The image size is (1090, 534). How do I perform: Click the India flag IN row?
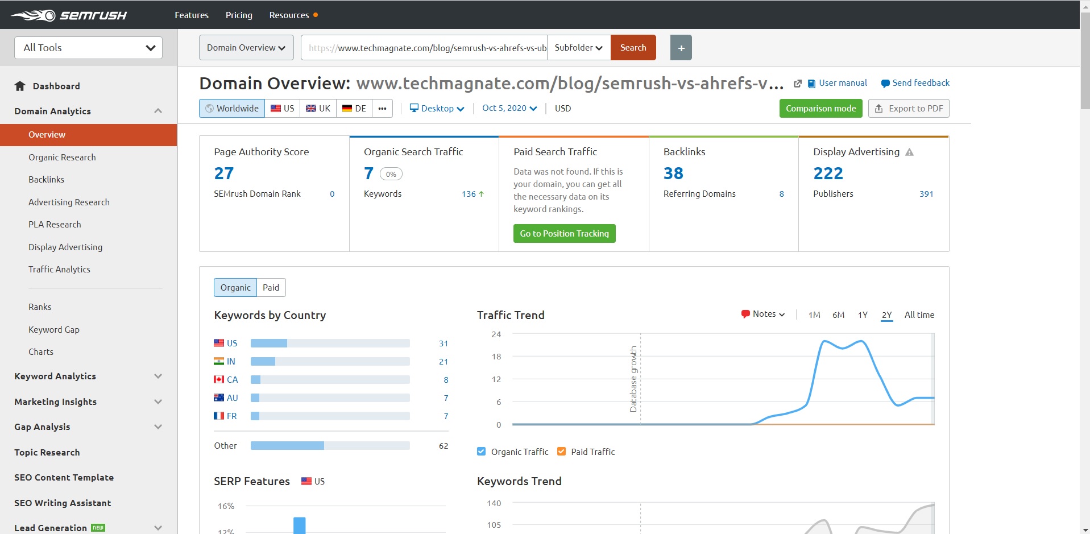(x=219, y=361)
